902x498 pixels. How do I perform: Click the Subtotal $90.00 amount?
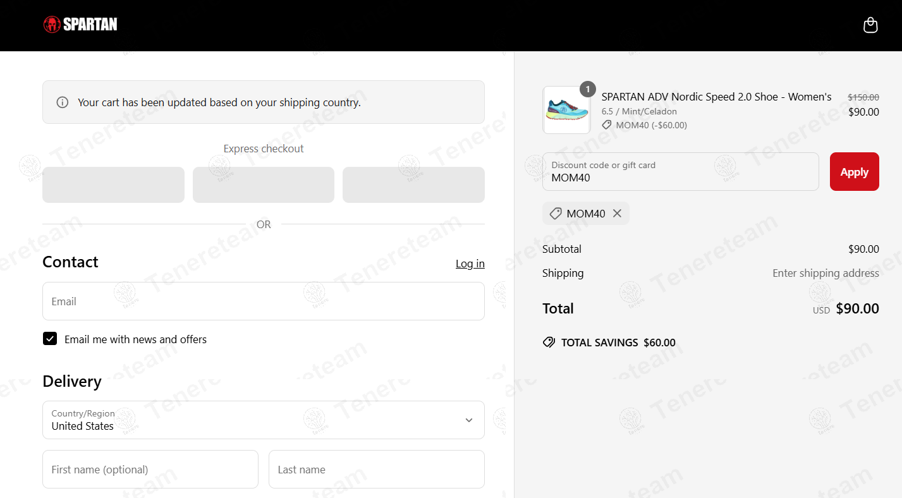(863, 249)
